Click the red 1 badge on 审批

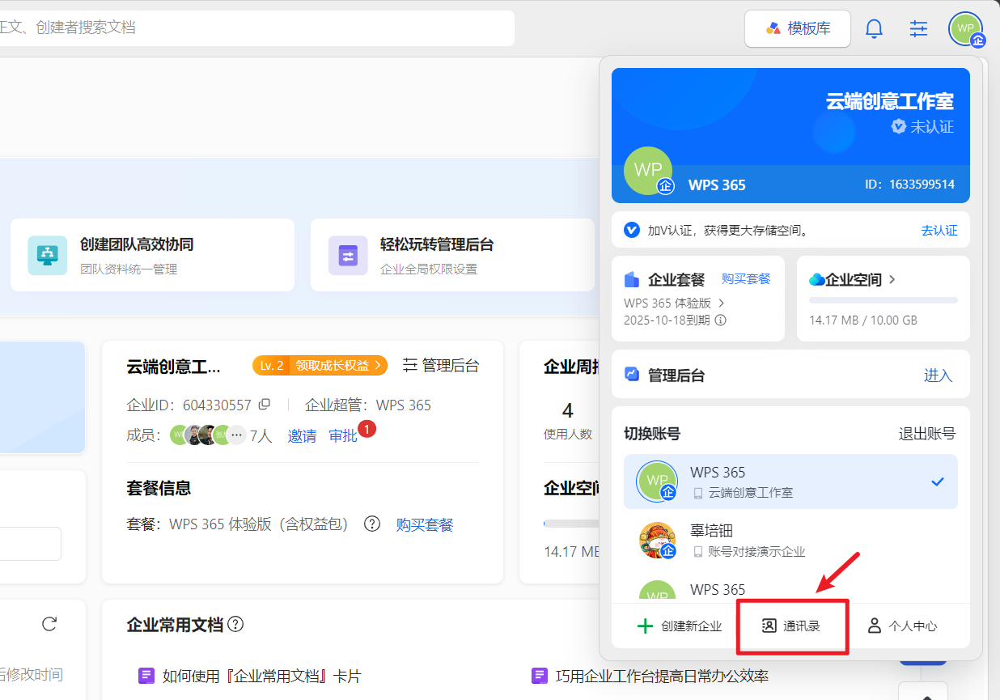click(367, 430)
